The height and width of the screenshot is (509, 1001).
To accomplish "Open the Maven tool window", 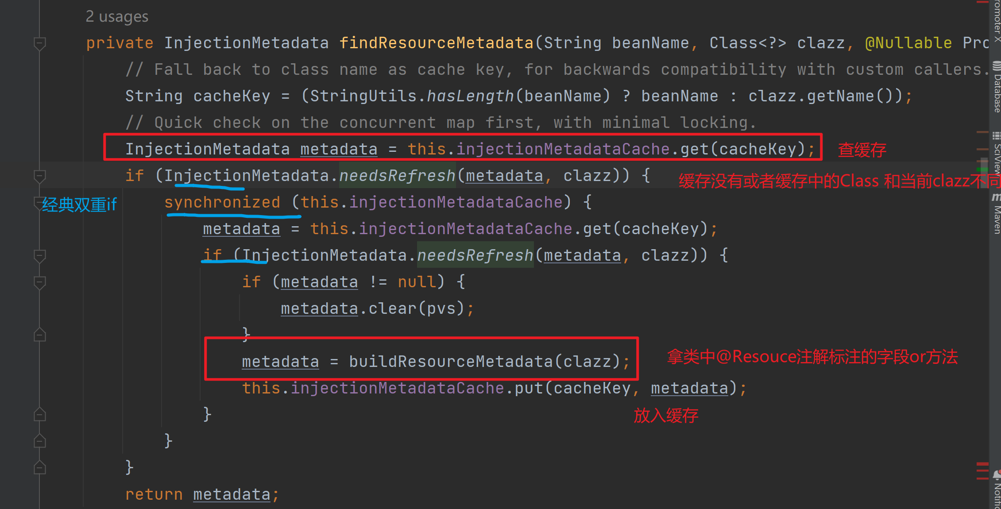I will pos(996,214).
